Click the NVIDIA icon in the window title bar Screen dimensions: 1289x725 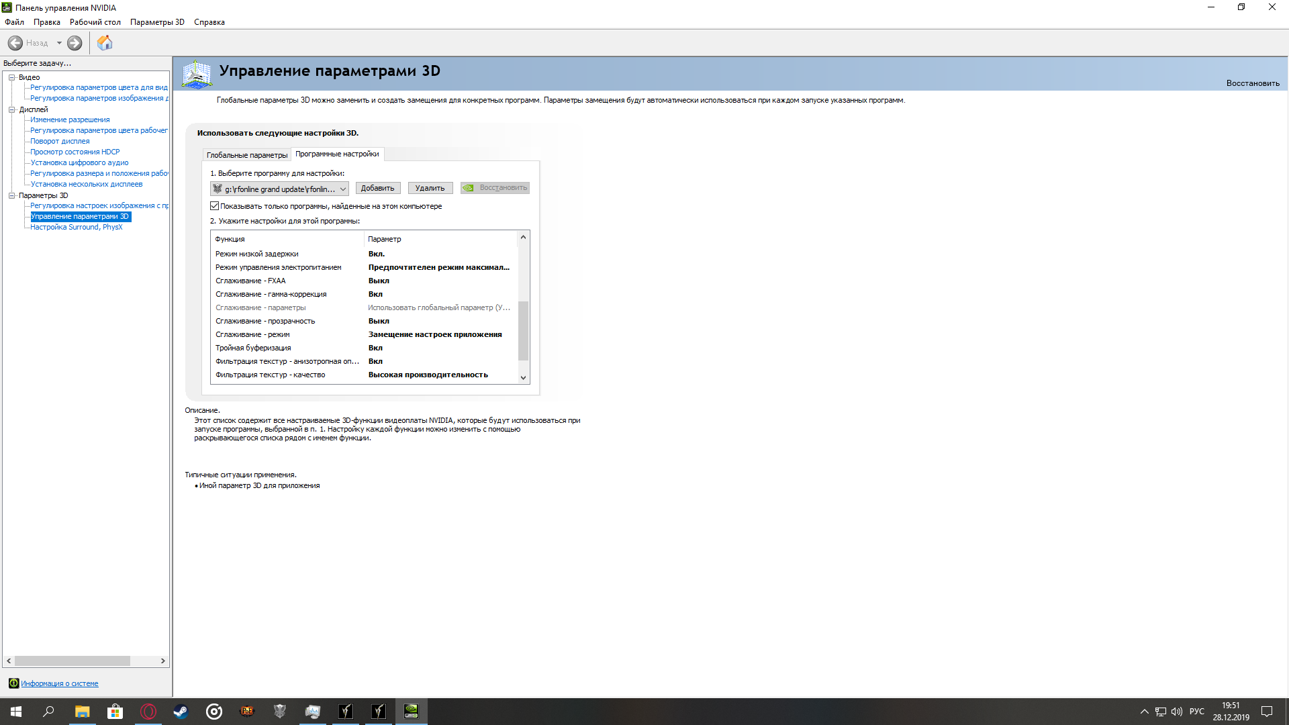(x=7, y=7)
